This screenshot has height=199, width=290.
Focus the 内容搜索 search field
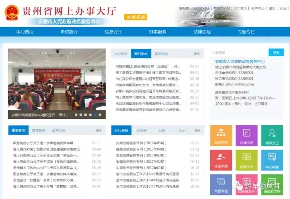point(239,53)
